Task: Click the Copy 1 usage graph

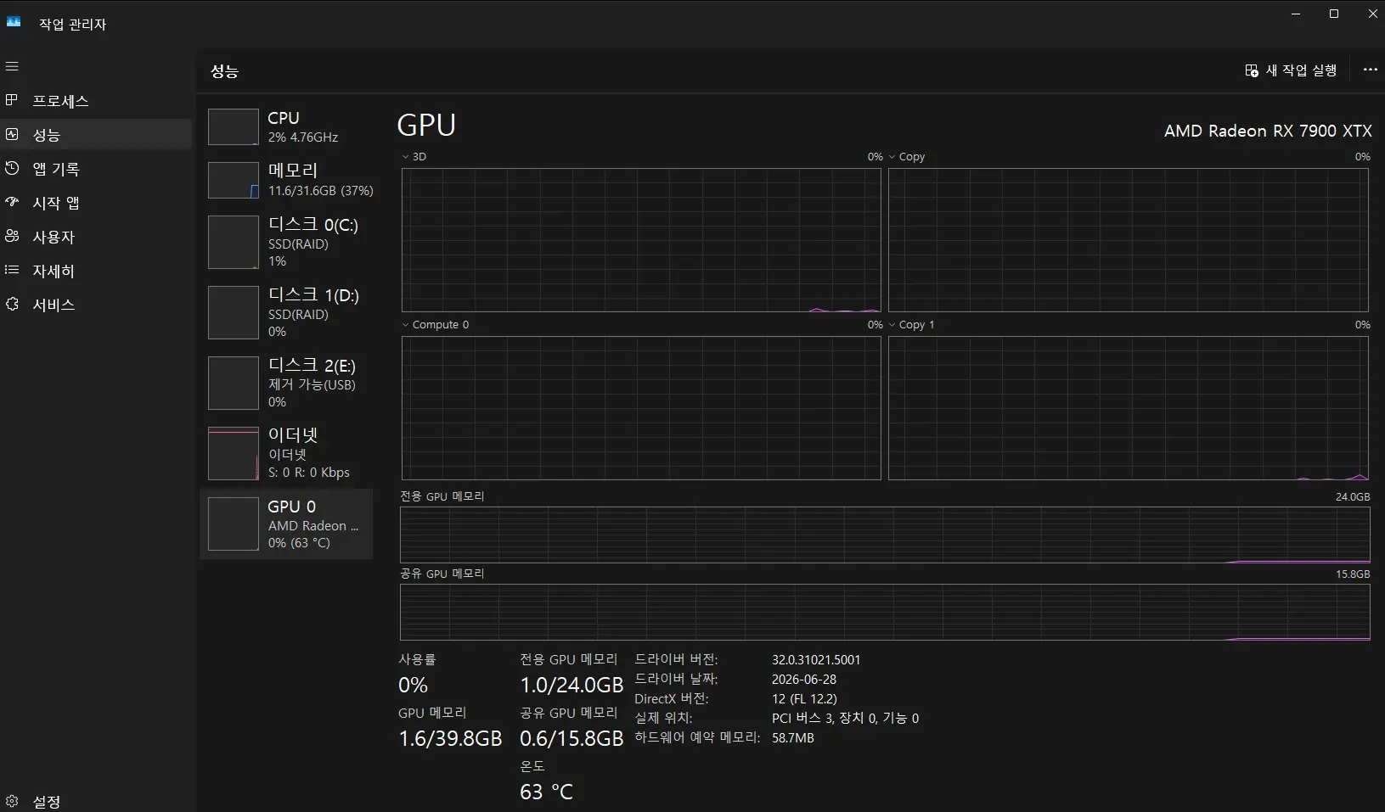Action: click(1129, 408)
